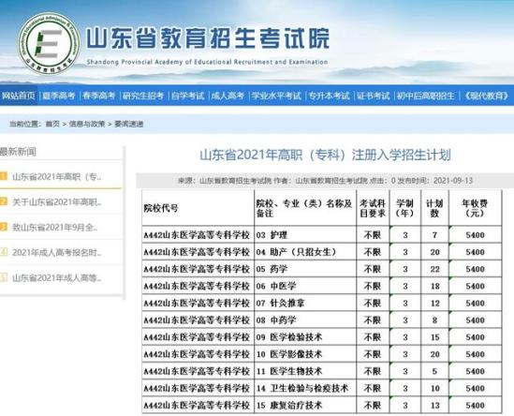Click the 信息与政策 breadcrumb link

(x=87, y=124)
